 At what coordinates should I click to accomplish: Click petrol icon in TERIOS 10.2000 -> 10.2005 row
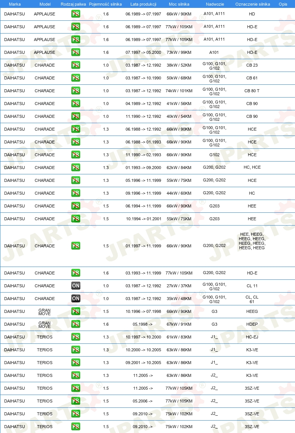point(75,350)
